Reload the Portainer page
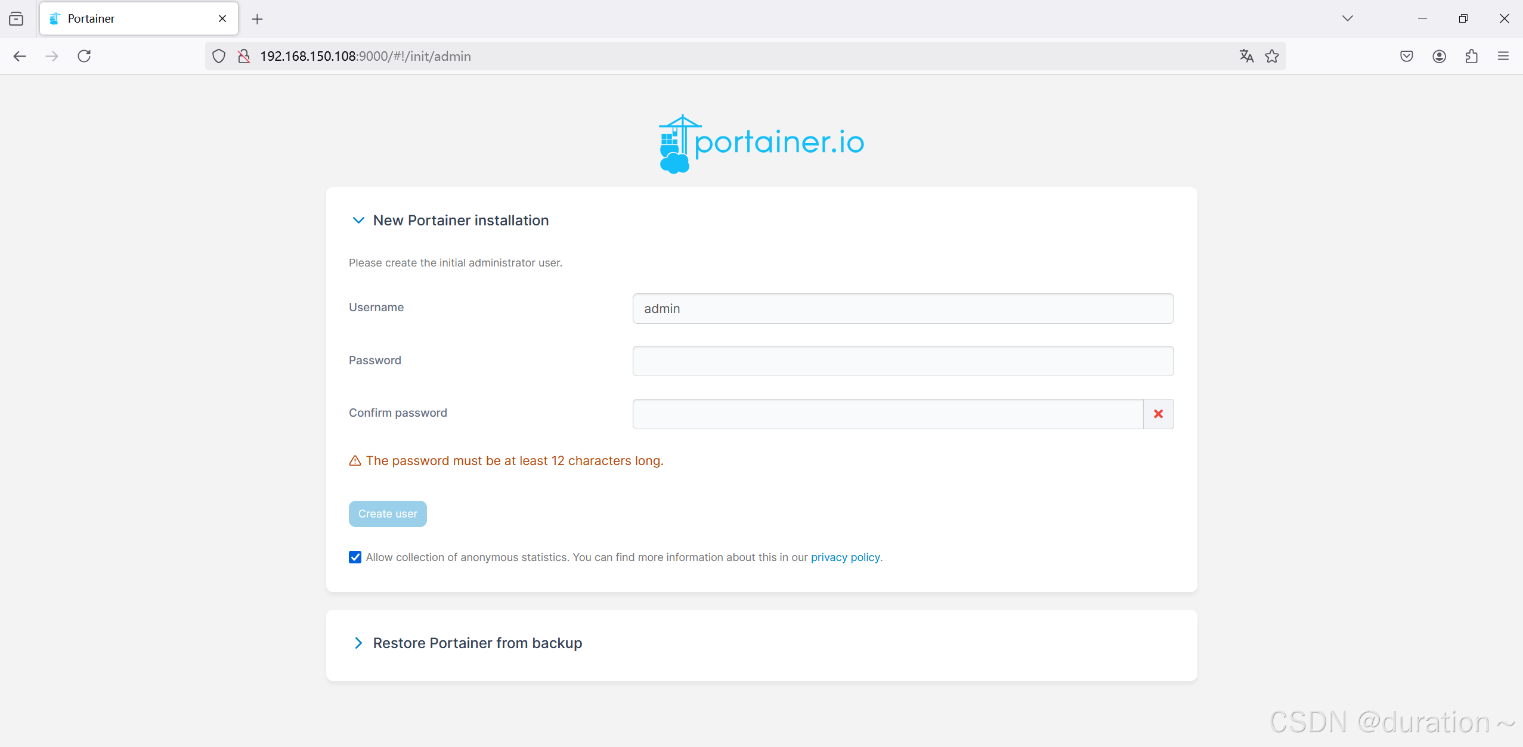Screen dimensions: 1523x747 [84, 56]
